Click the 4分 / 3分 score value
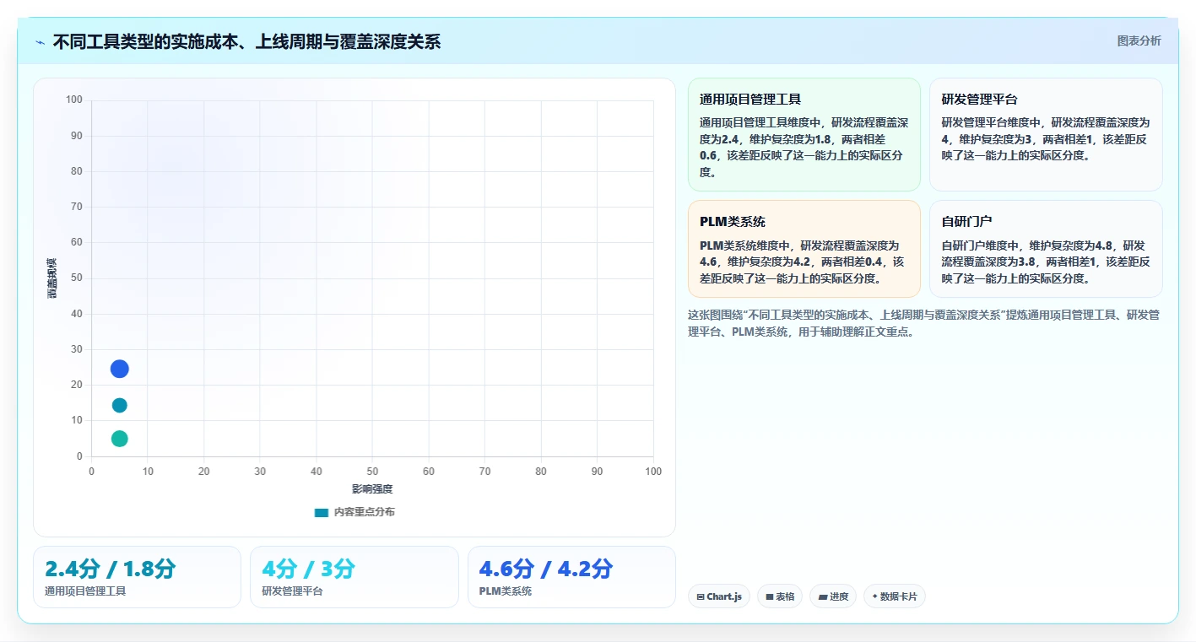The image size is (1196, 642). click(x=308, y=569)
